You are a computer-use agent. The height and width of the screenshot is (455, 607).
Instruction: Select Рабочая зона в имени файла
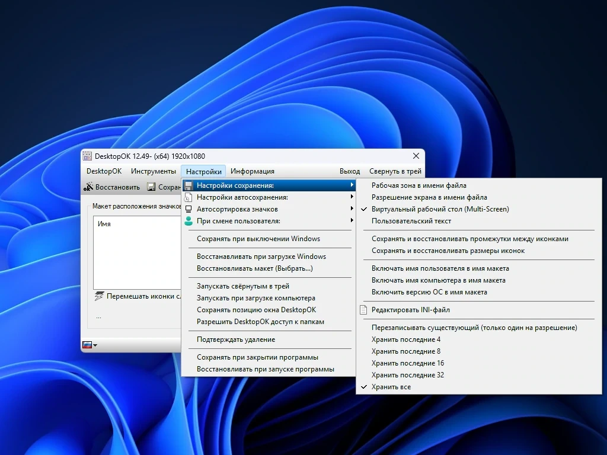[x=479, y=185]
